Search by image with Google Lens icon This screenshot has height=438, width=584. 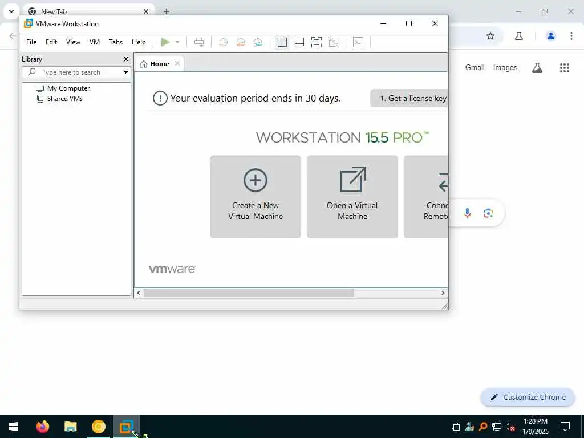pos(488,213)
